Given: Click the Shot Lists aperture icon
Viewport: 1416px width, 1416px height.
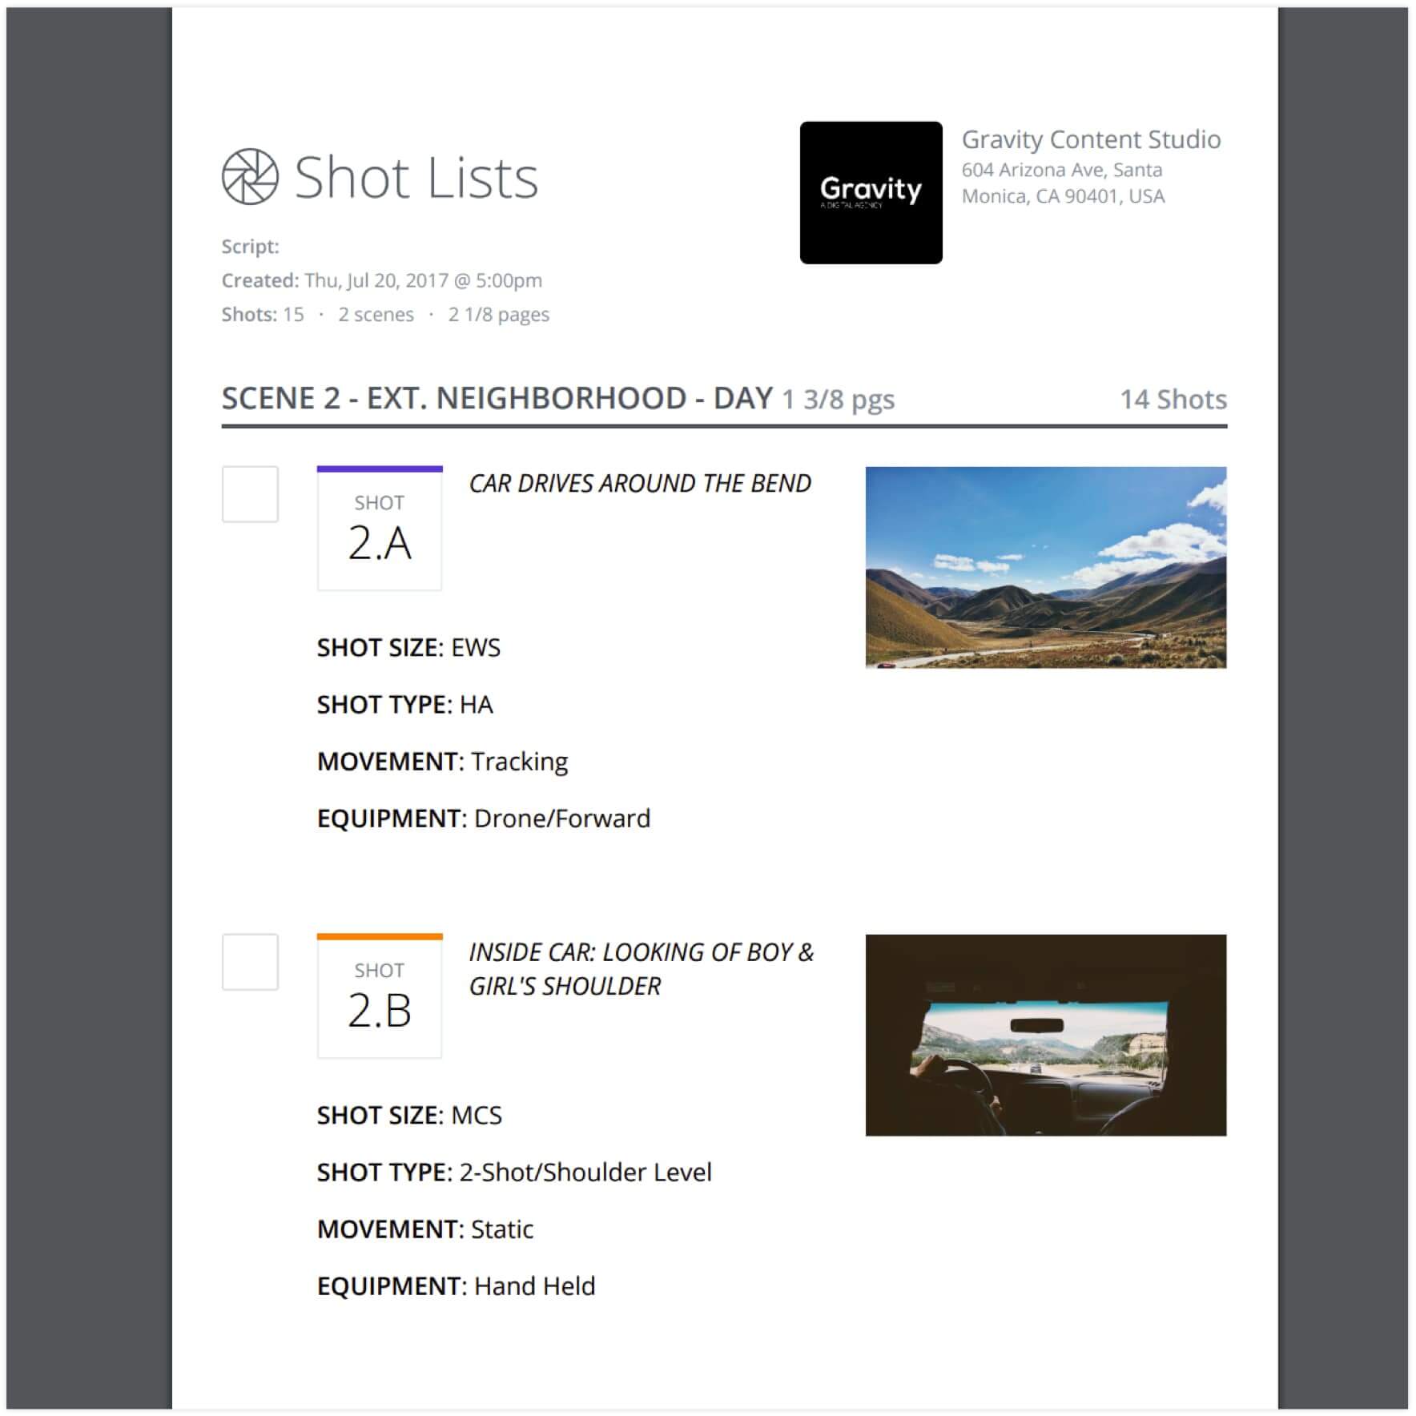Looking at the screenshot, I should click(x=250, y=176).
